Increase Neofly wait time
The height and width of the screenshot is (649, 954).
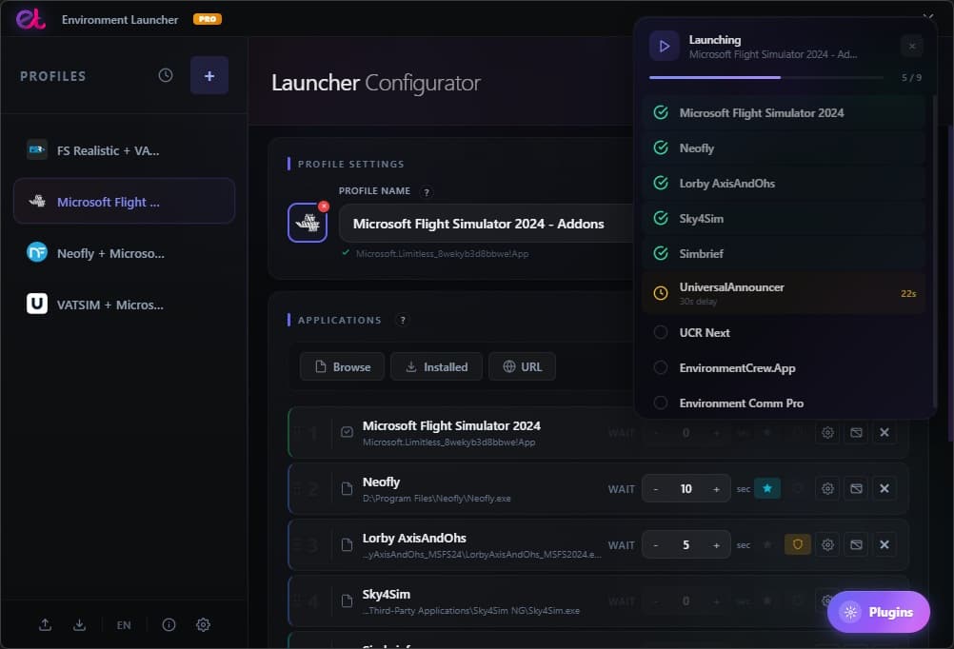(x=716, y=489)
